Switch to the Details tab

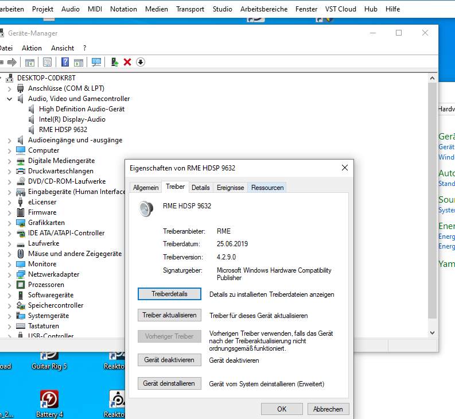coord(200,188)
